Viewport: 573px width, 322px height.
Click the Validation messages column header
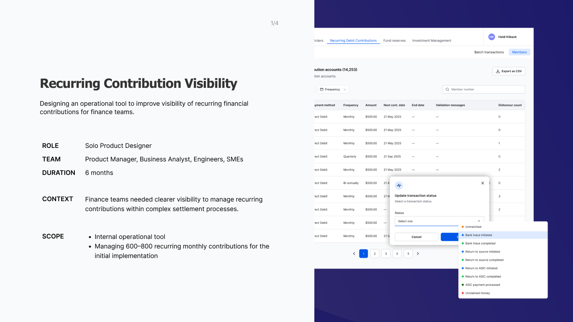450,105
